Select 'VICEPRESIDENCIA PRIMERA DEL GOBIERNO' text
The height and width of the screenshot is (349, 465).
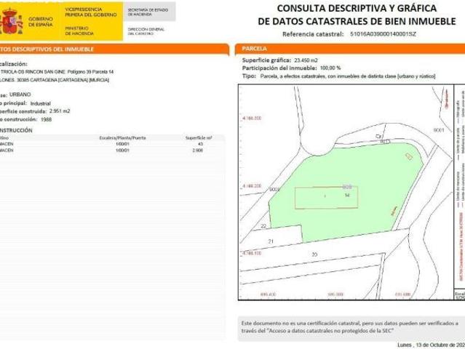pyautogui.click(x=91, y=12)
